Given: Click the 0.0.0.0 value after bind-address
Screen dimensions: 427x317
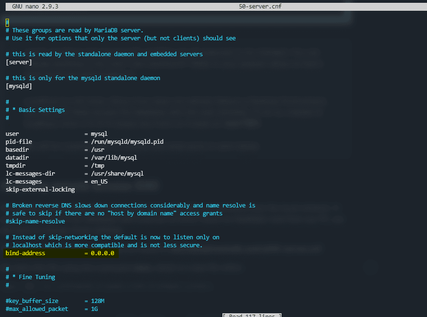Looking at the screenshot, I should [103, 253].
